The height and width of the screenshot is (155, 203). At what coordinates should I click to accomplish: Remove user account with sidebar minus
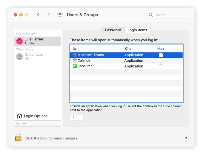point(25,123)
